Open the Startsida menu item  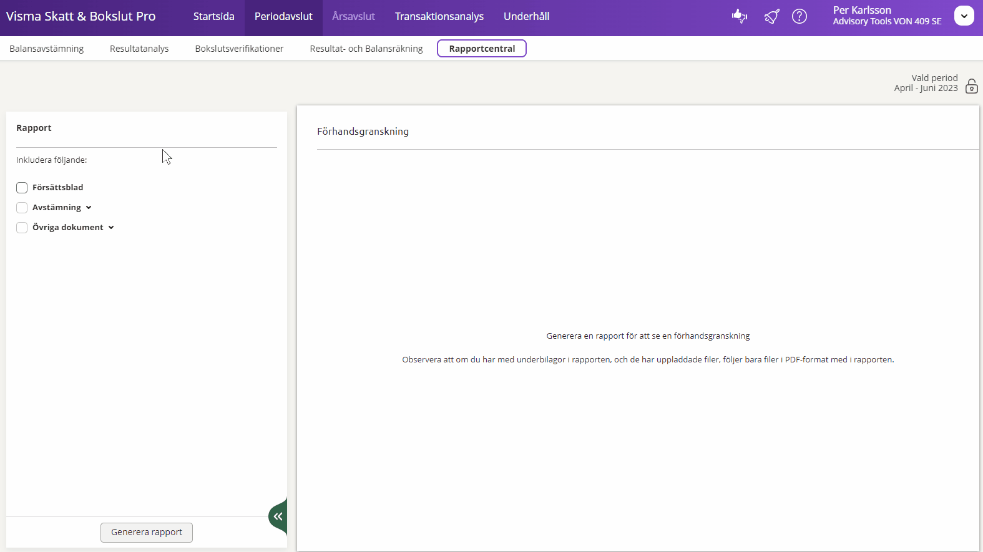pos(213,17)
